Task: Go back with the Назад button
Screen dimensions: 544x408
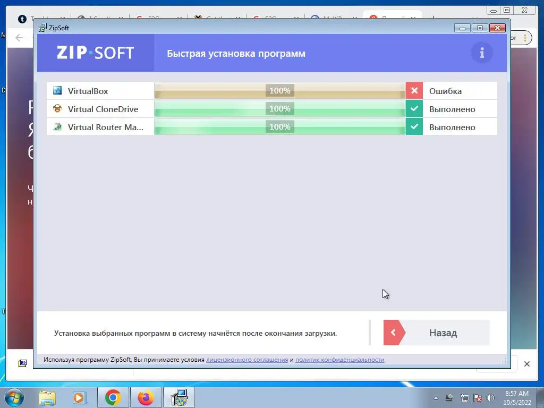Action: pos(437,333)
